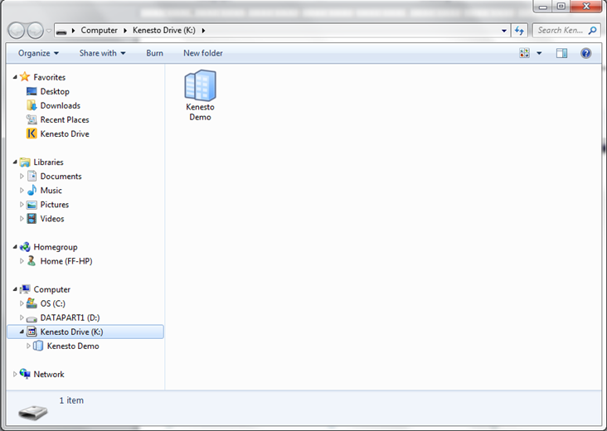Screen dimensions: 607x431
Task: Click the Home (FF-HP) user icon
Action: tap(32, 261)
